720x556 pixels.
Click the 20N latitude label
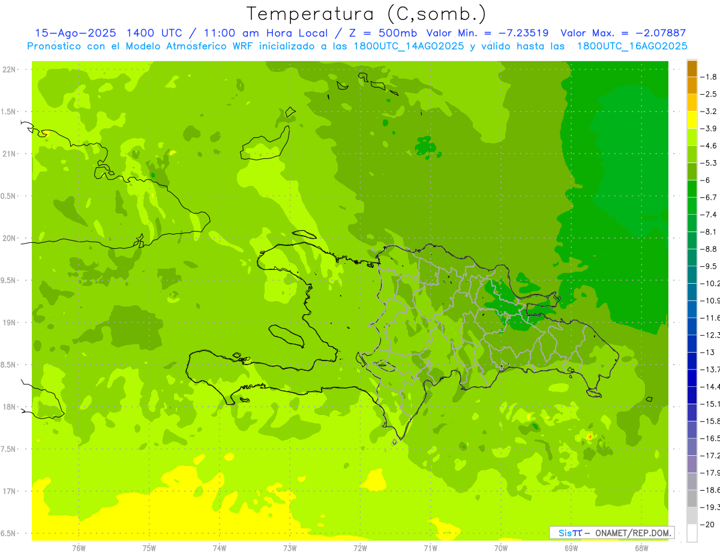tap(10, 238)
